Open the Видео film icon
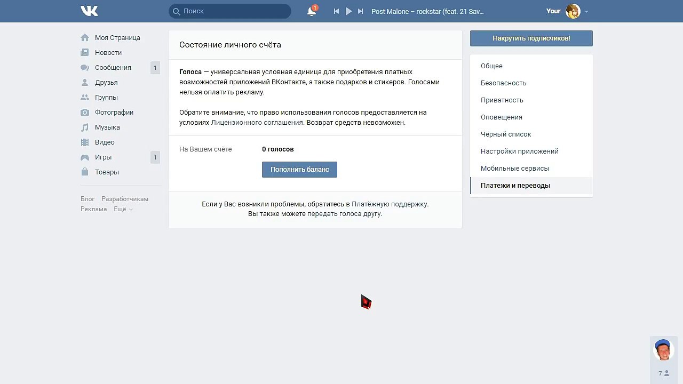This screenshot has height=384, width=683. pyautogui.click(x=85, y=142)
